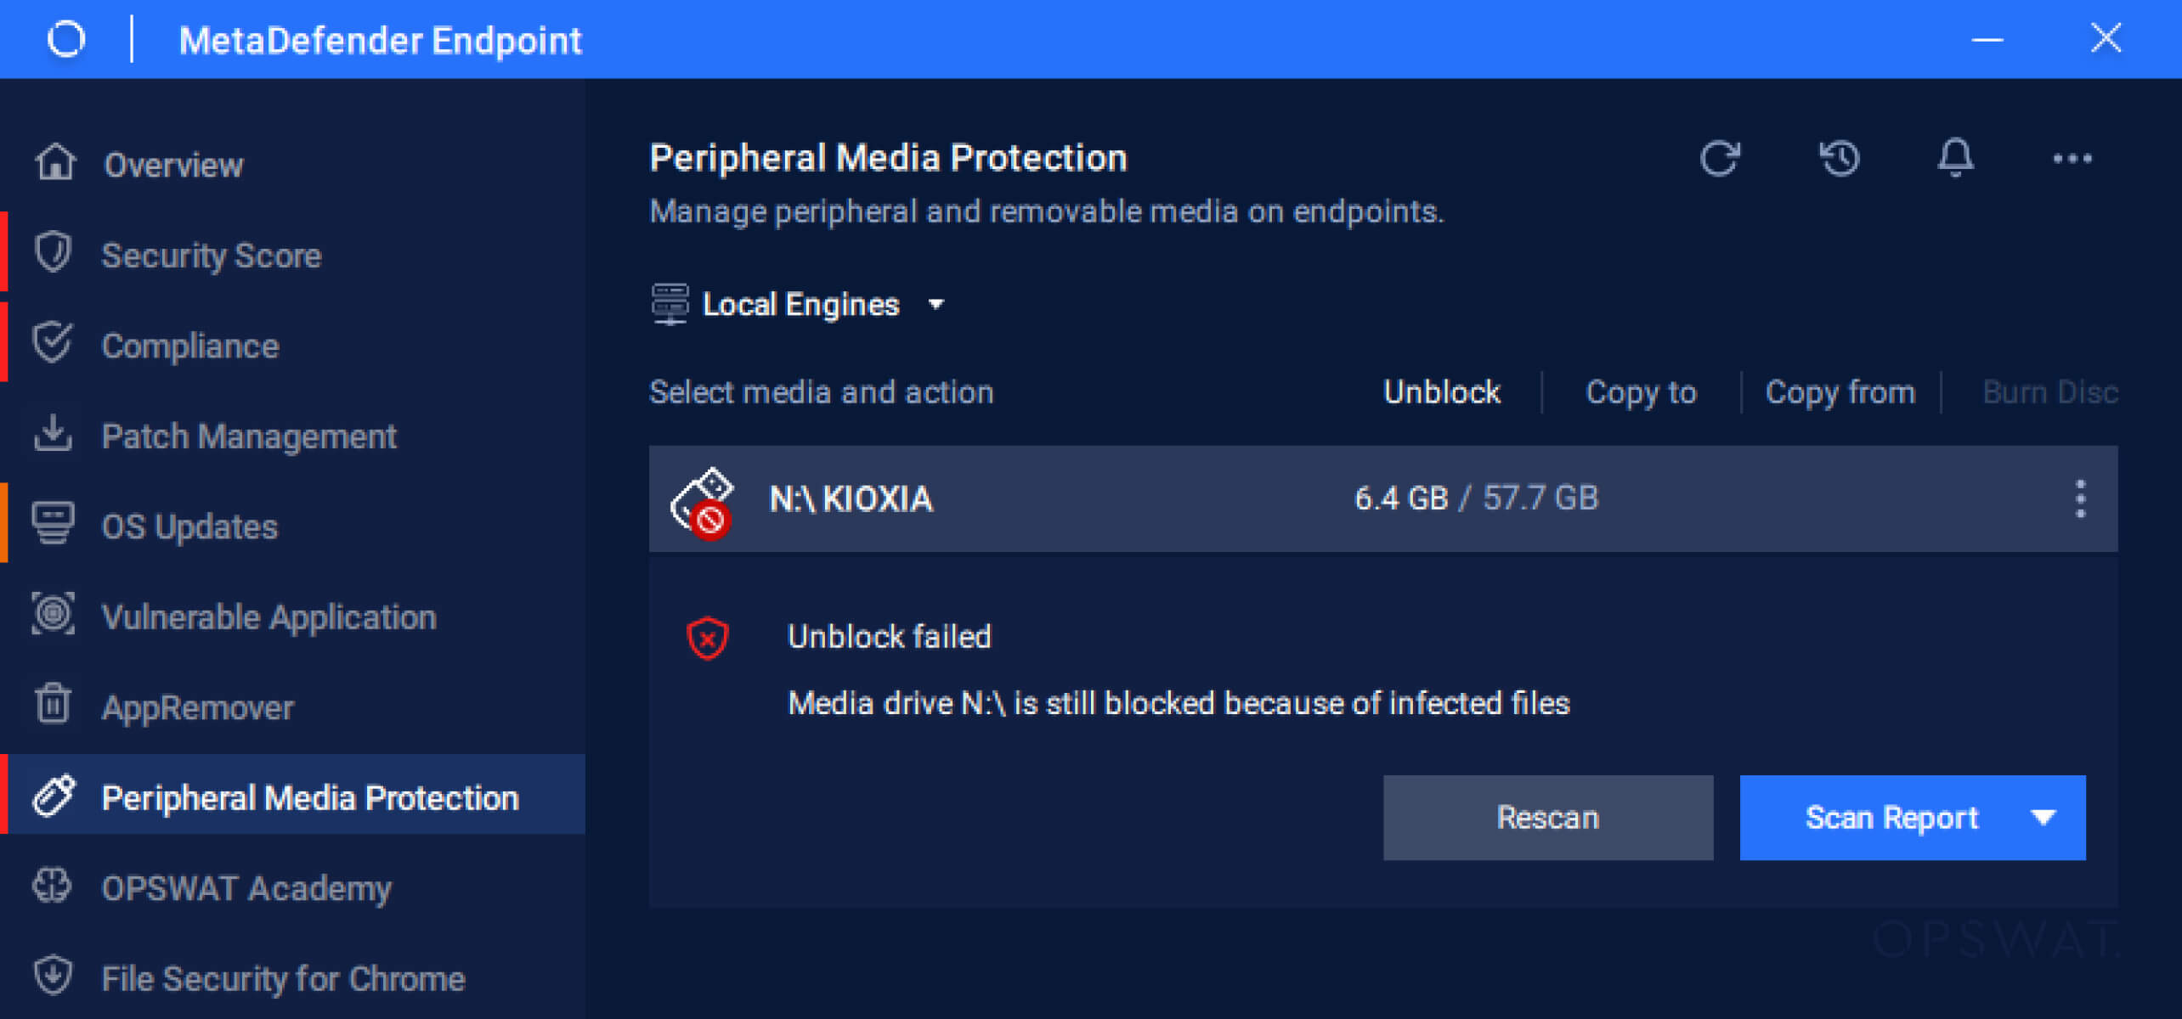
Task: Click the Rescan button
Action: [x=1547, y=817]
